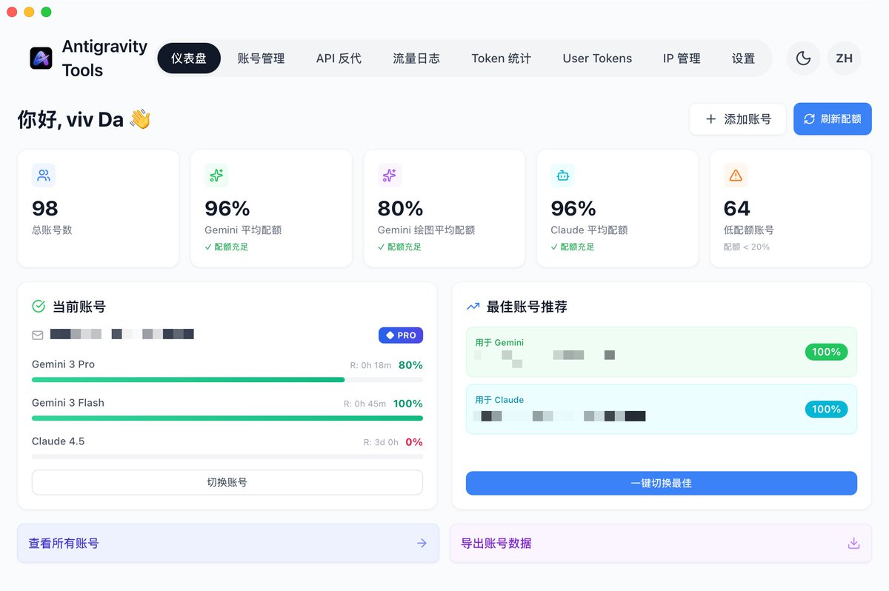Open User Tokens tab
The width and height of the screenshot is (889, 591).
point(597,59)
